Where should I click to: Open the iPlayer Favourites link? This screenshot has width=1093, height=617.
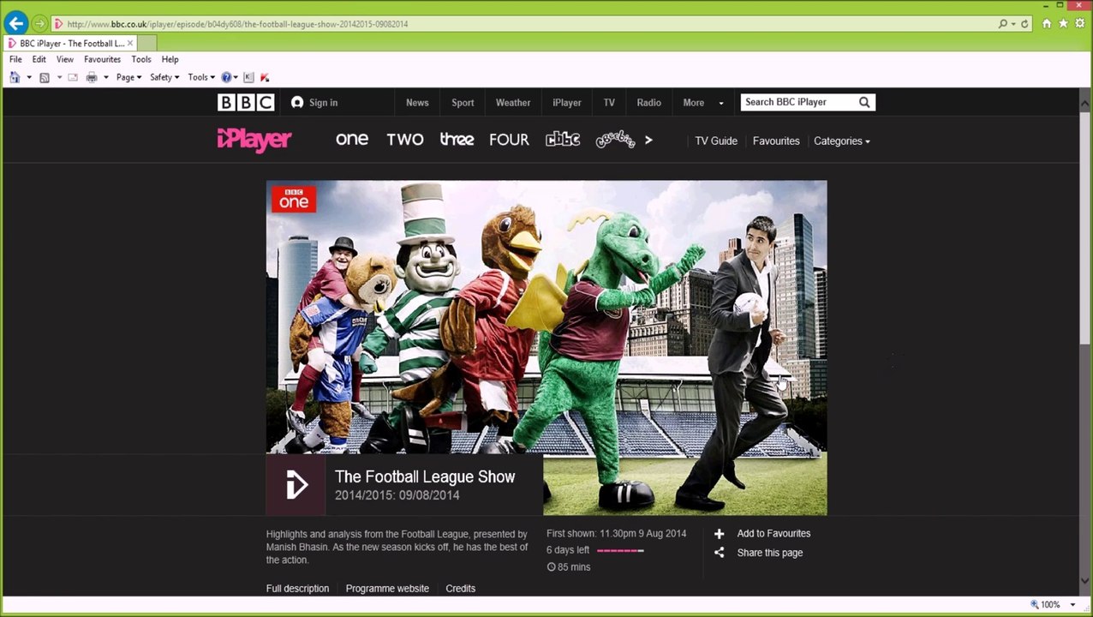(776, 141)
